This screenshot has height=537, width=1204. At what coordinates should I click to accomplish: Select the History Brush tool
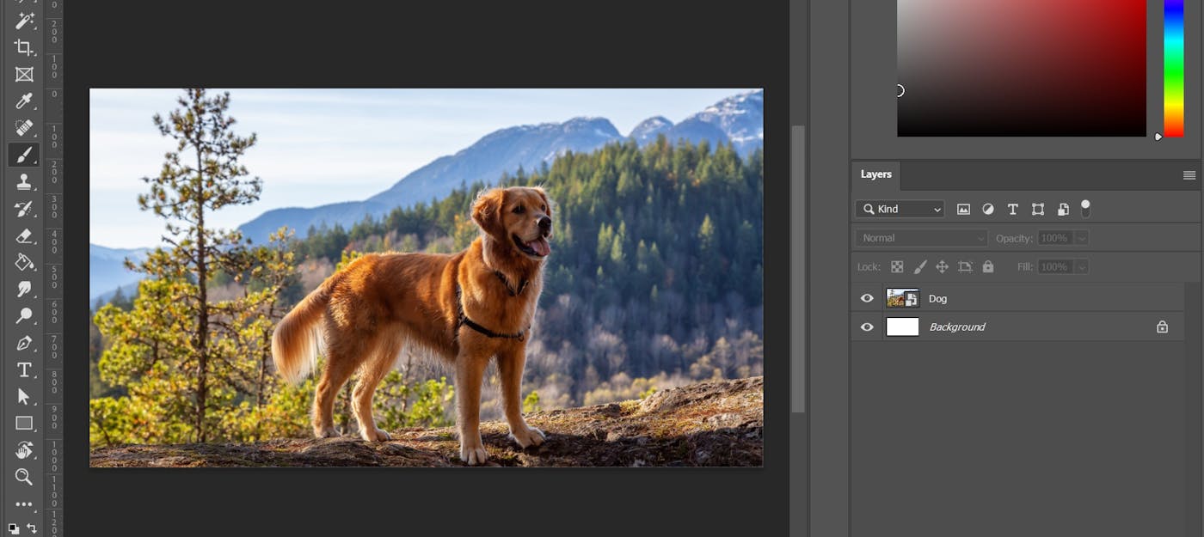(x=24, y=209)
